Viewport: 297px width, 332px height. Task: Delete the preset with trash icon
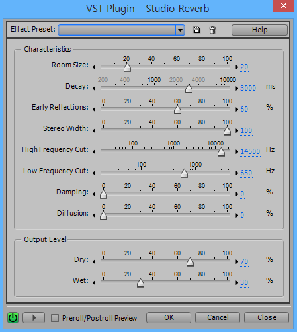(x=212, y=30)
